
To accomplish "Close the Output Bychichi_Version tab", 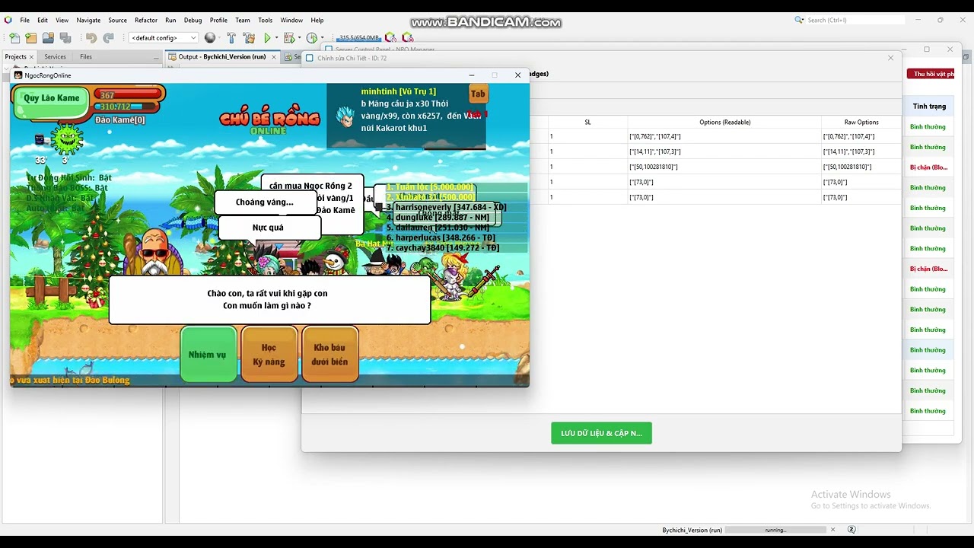I will tap(273, 56).
